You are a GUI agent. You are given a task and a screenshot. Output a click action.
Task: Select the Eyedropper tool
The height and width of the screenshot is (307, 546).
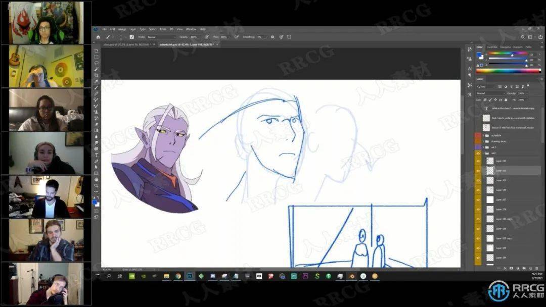[x=96, y=81]
